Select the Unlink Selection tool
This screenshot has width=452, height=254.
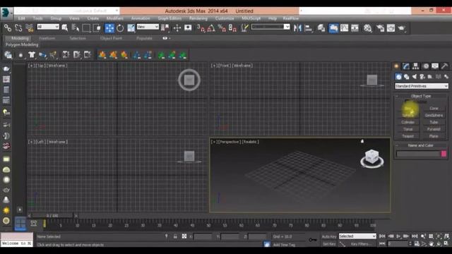[x=18, y=28]
